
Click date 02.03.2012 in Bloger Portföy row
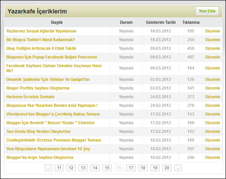[x=160, y=88]
